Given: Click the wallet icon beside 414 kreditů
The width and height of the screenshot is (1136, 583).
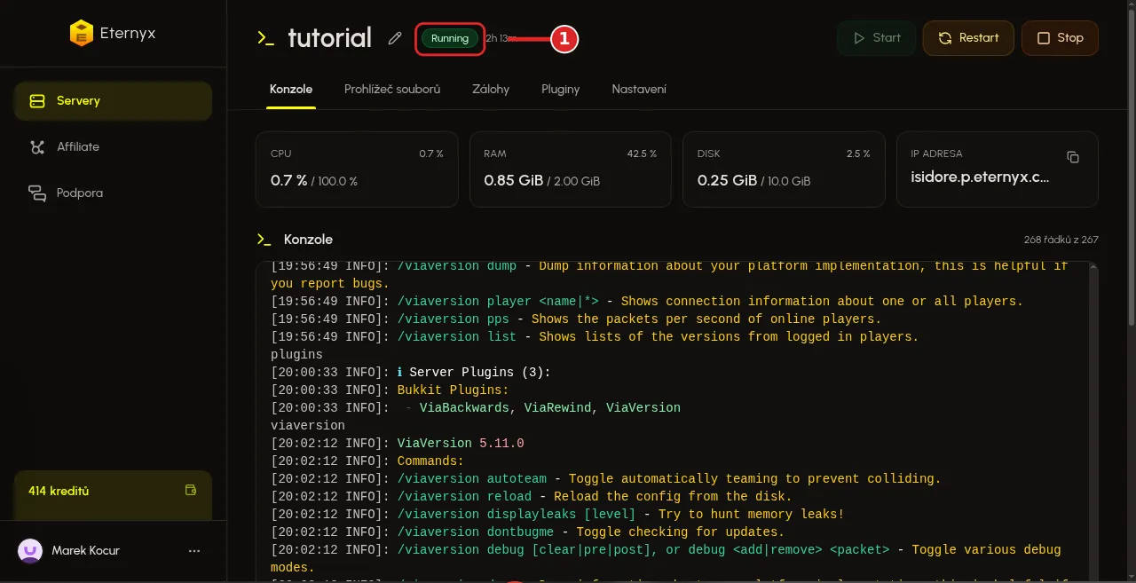Looking at the screenshot, I should [x=190, y=491].
